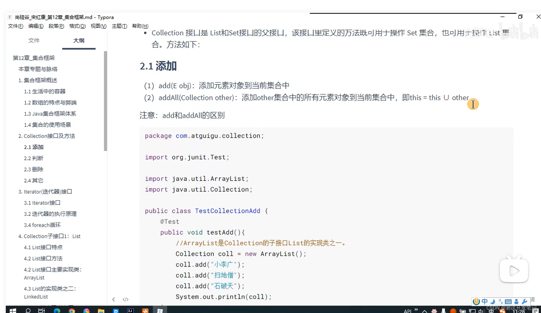Open the 帮助(H) menu
Image resolution: width=541 pixels, height=313 pixels.
click(140, 26)
